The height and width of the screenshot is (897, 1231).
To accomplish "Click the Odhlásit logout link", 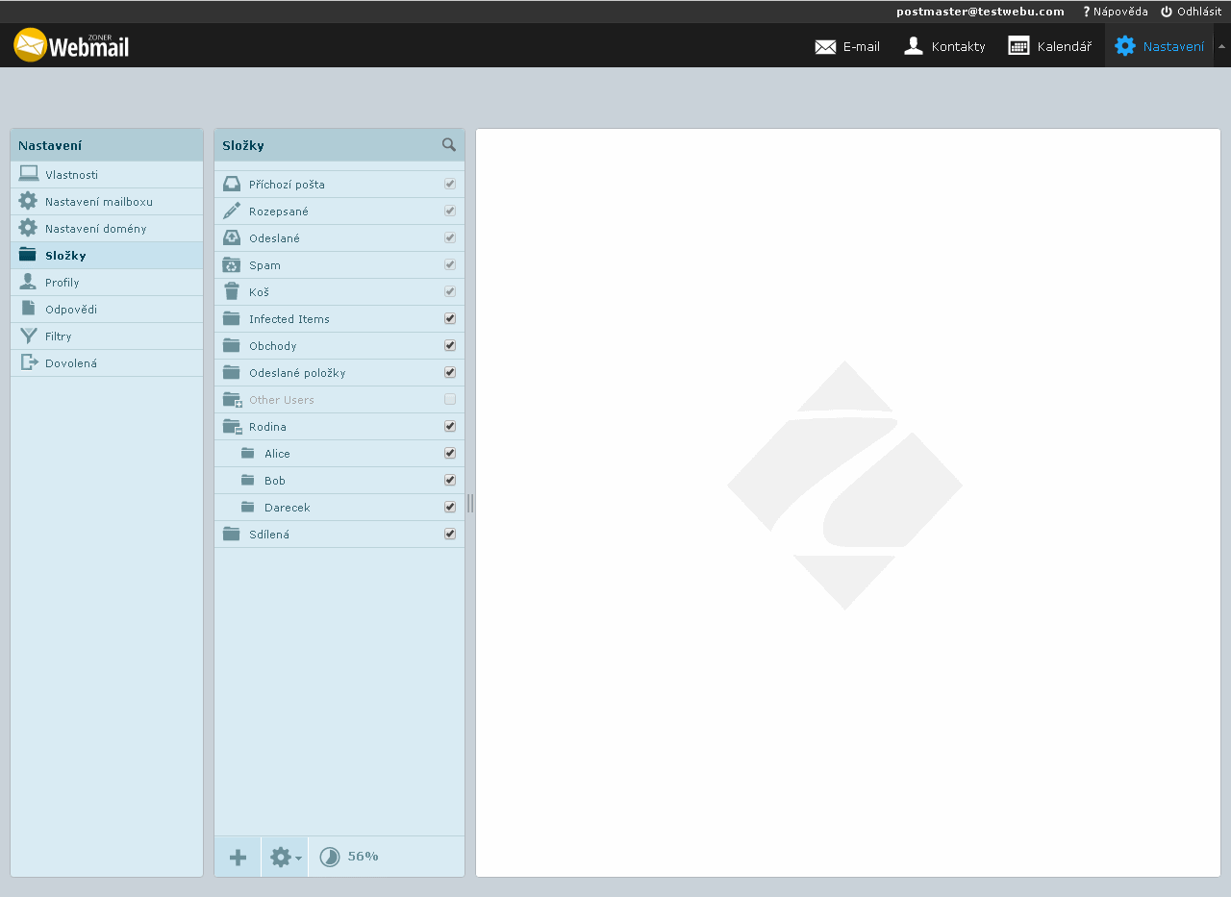I will click(1191, 12).
